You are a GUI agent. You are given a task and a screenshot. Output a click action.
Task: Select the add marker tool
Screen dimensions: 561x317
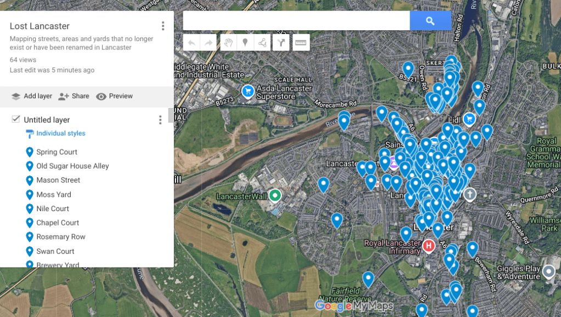point(245,43)
